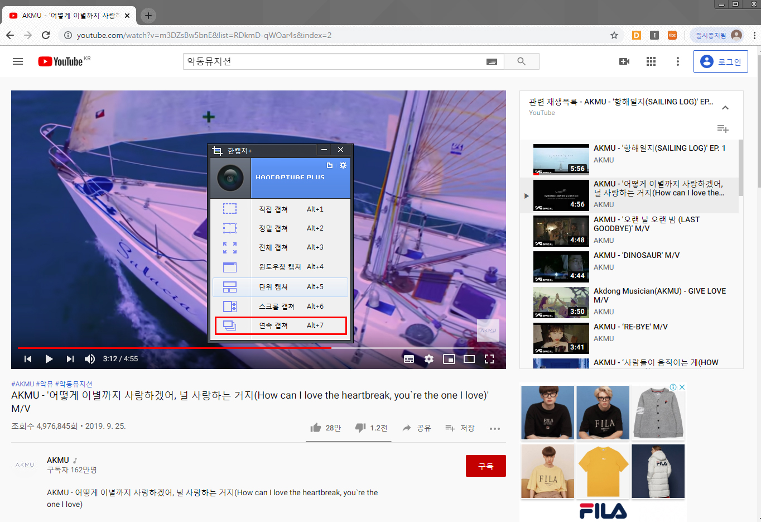This screenshot has width=761, height=522.
Task: Mute the video volume speaker
Action: [89, 359]
